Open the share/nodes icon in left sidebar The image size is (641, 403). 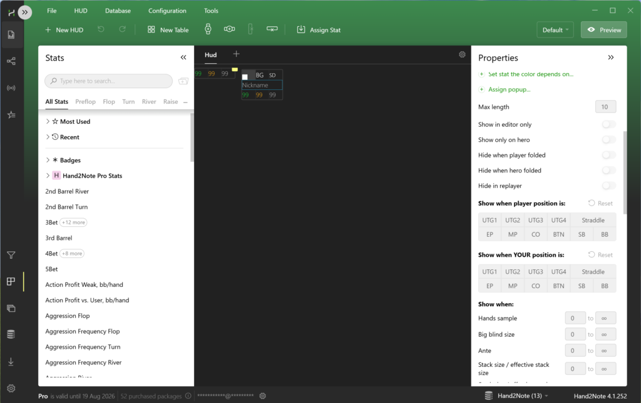[11, 61]
